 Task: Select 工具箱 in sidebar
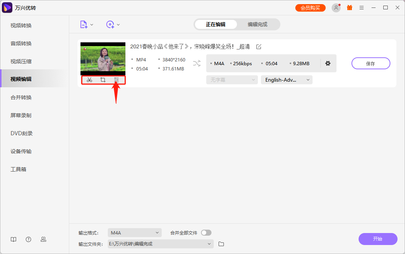(18, 169)
